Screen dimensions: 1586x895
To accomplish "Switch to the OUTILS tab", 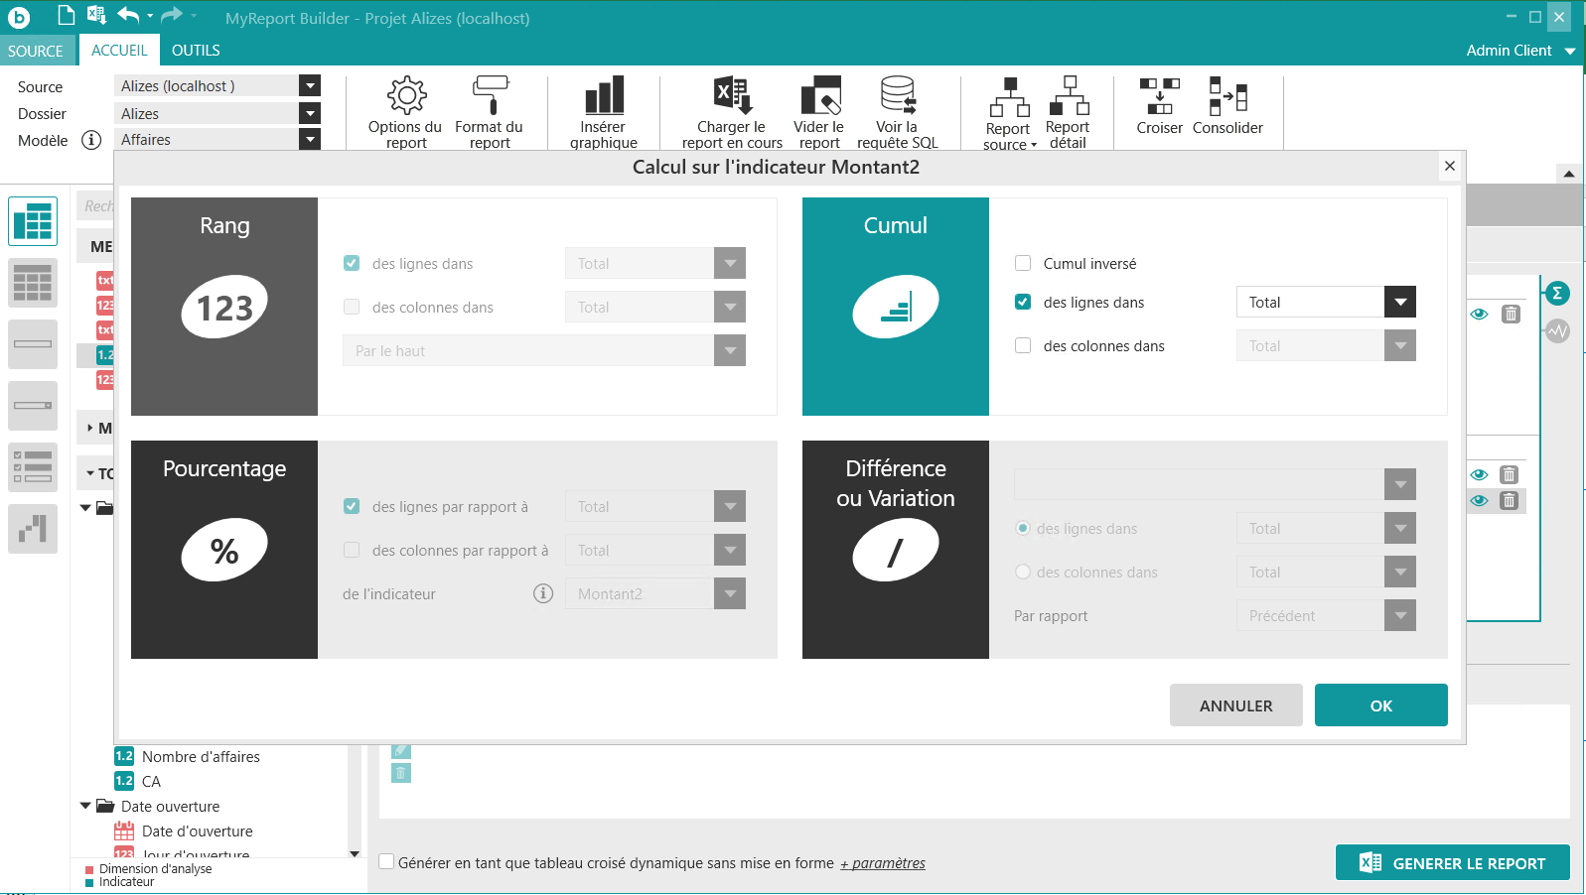I will pos(196,51).
